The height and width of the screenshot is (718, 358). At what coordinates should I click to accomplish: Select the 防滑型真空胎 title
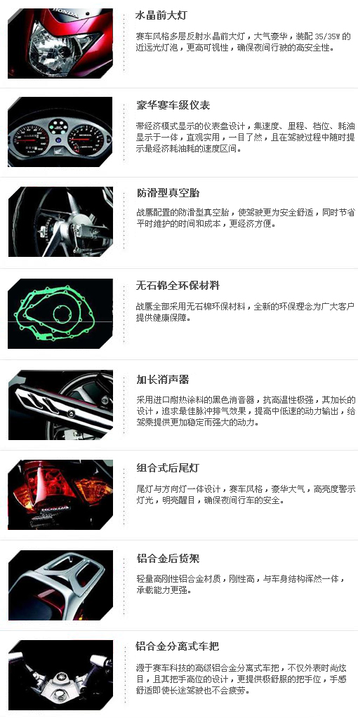(x=168, y=193)
